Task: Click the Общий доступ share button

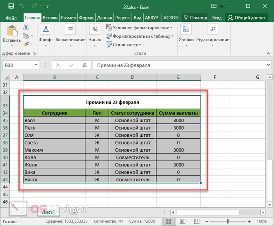Action: click(246, 18)
